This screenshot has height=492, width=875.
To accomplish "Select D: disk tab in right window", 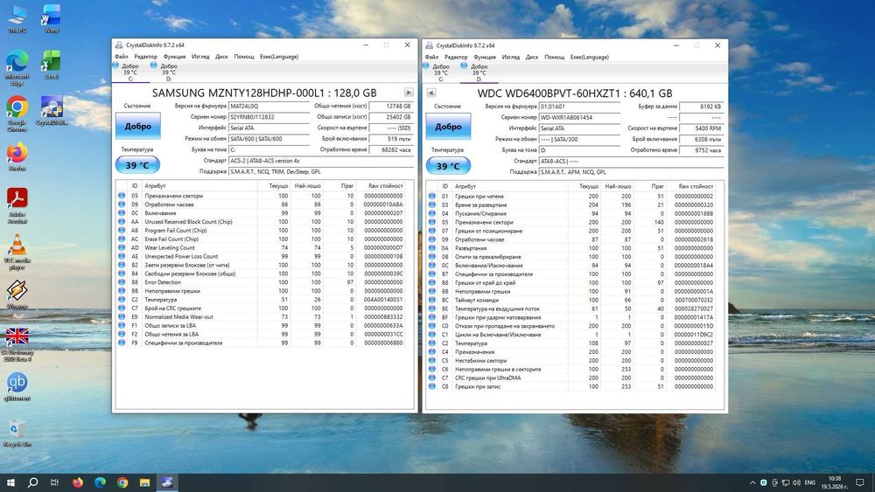I will pyautogui.click(x=479, y=73).
